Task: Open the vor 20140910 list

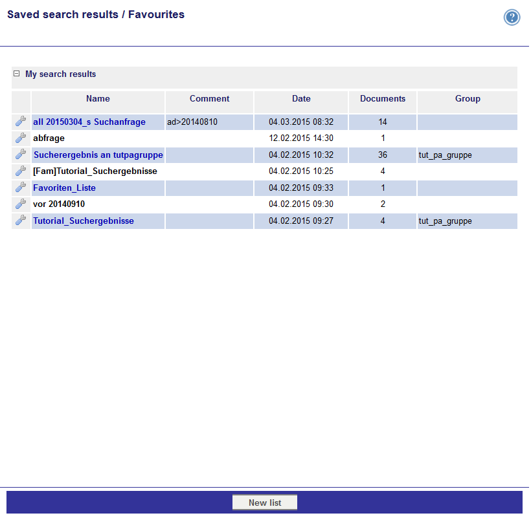Action: click(59, 204)
